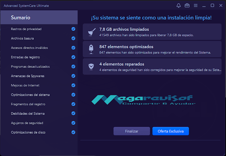Select Archivos basura in the list
Viewport: 226px width, 156px height.
(x=22, y=38)
